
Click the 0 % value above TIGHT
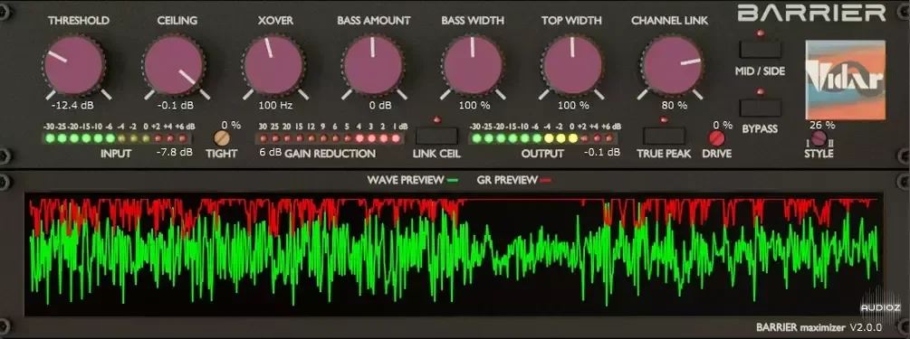[231, 125]
